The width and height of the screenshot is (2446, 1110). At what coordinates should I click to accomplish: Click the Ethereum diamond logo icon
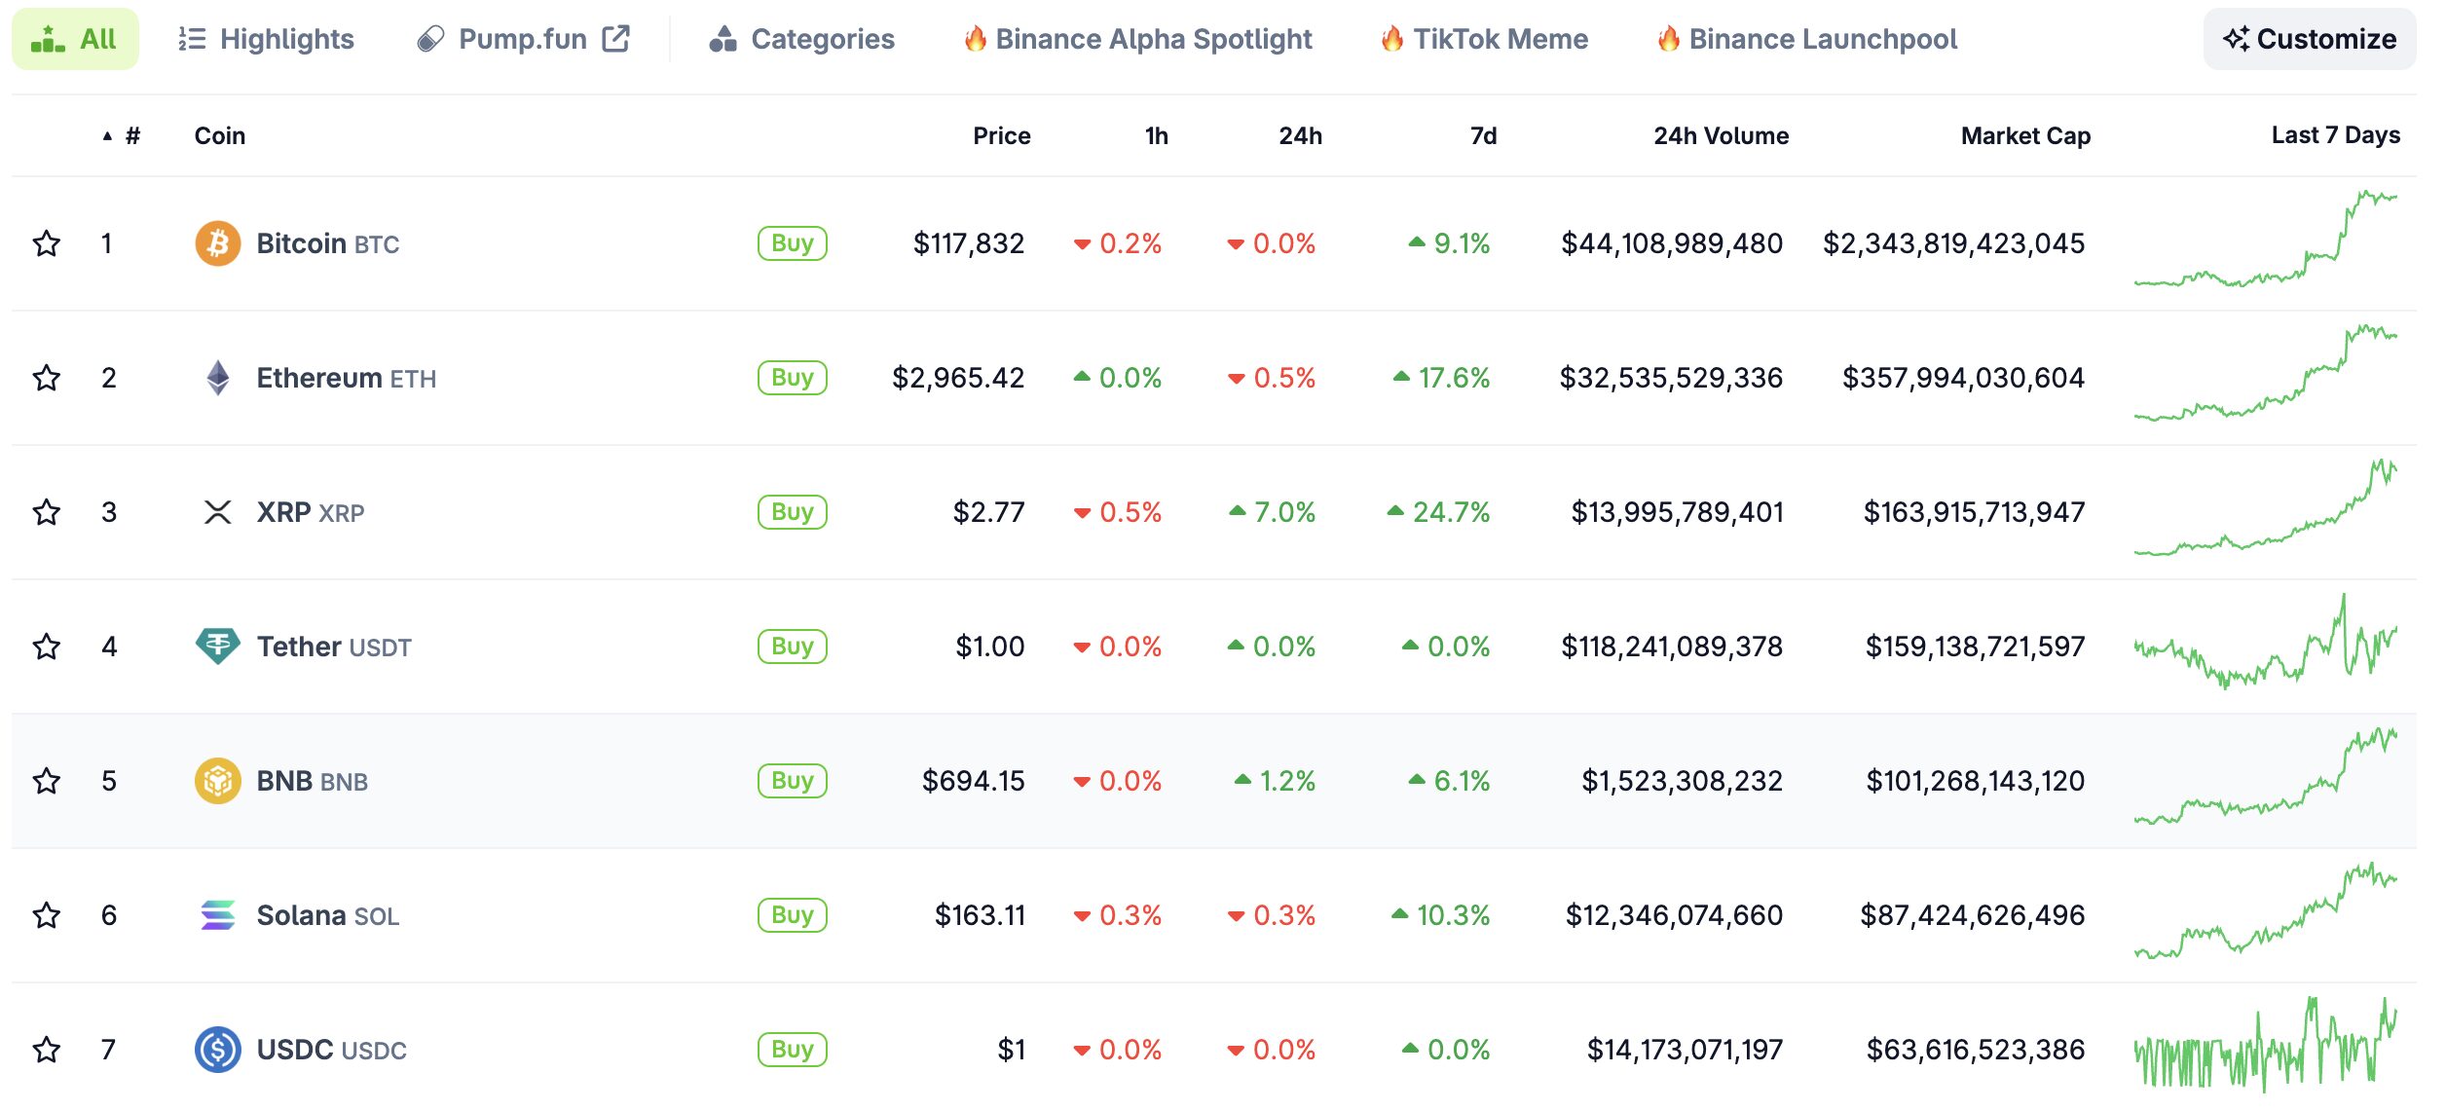(x=218, y=378)
